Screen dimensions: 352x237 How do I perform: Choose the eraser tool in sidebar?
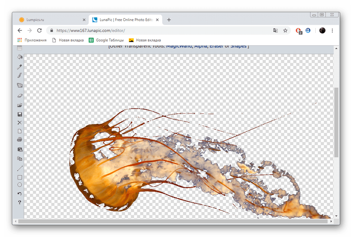click(20, 95)
